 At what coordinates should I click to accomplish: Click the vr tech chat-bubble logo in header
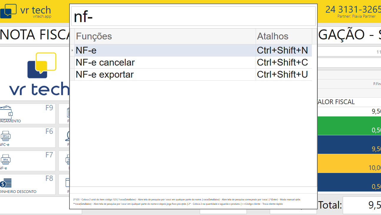pyautogui.click(x=8, y=11)
